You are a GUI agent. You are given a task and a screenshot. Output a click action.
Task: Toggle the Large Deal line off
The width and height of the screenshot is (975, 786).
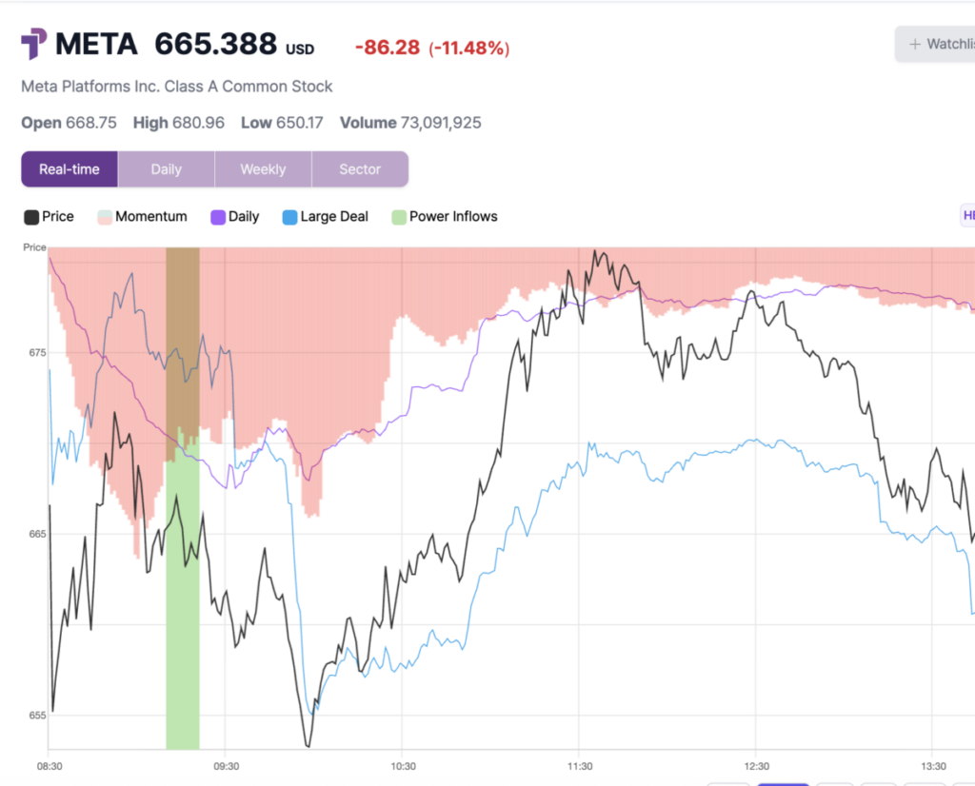[x=325, y=216]
